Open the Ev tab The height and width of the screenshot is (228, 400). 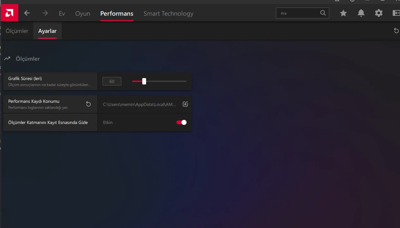(62, 14)
